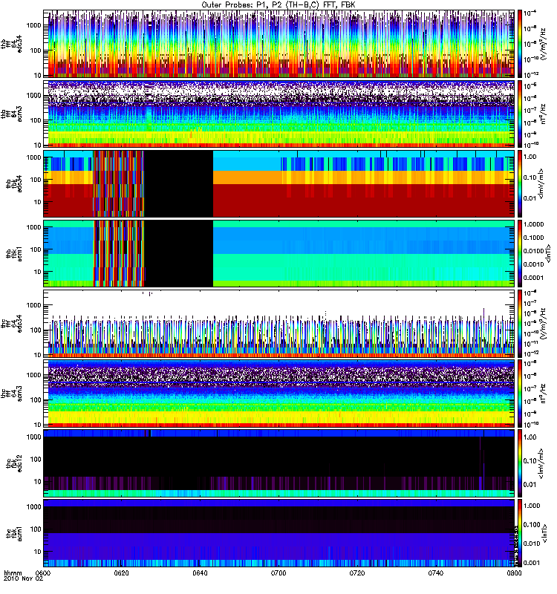This screenshot has width=557, height=594.
Task: Click the color bar beside thc fff edc34 panel
Action: point(519,324)
